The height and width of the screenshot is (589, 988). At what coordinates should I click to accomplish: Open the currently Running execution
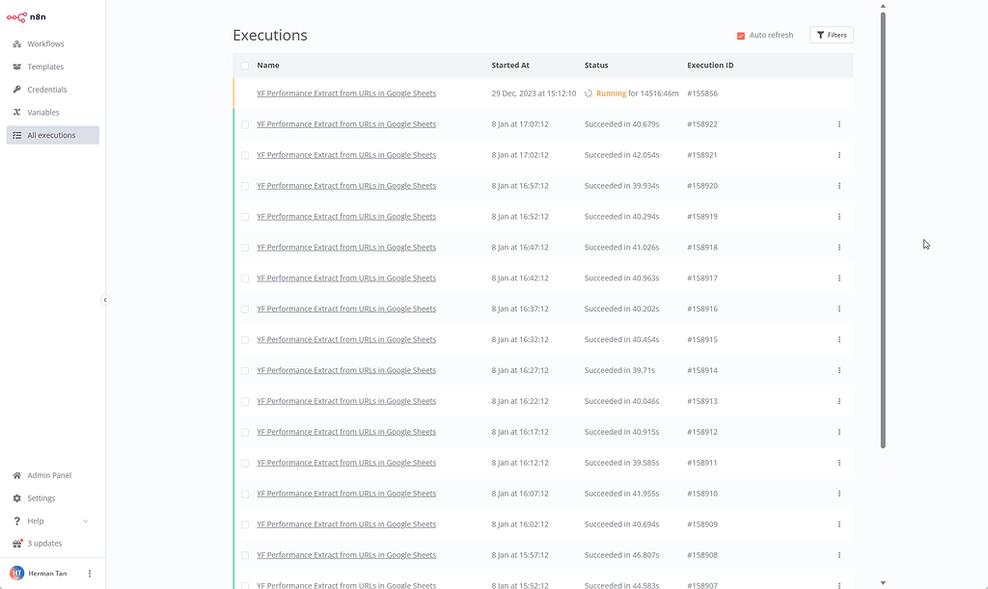click(x=344, y=94)
